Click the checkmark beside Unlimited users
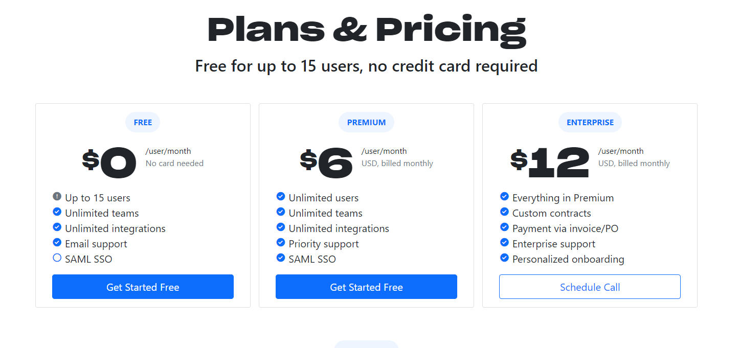Viewport: 739px width, 348px height. (280, 197)
